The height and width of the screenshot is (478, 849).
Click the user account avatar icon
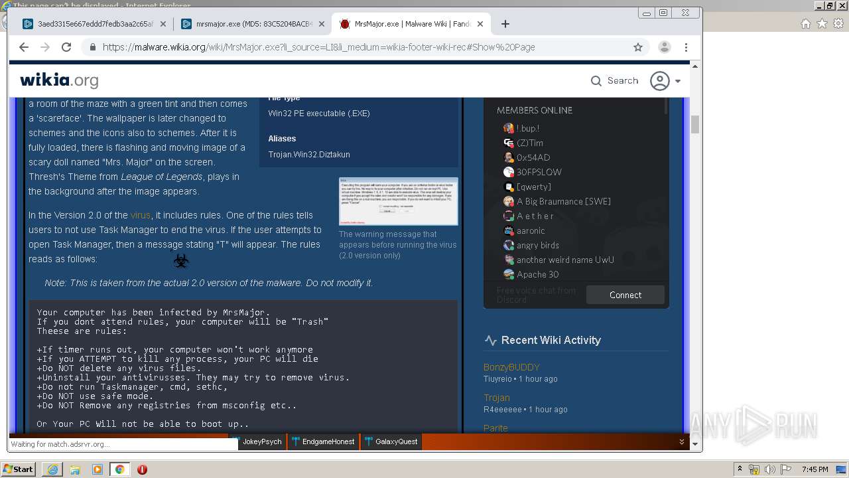pos(660,81)
